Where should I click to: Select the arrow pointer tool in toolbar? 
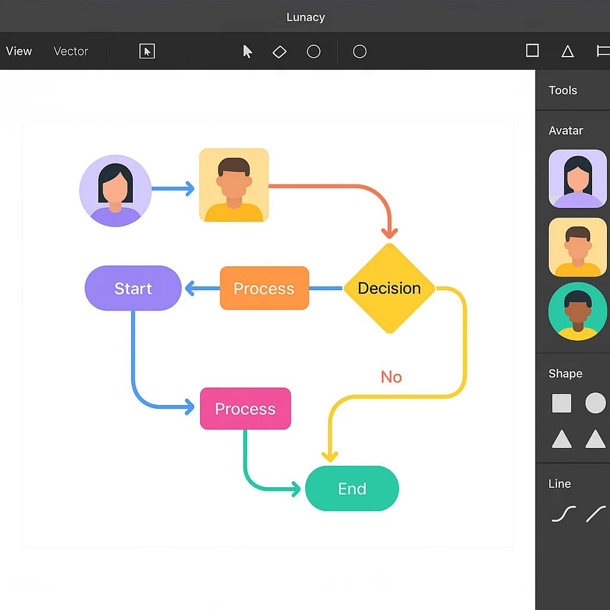click(247, 52)
